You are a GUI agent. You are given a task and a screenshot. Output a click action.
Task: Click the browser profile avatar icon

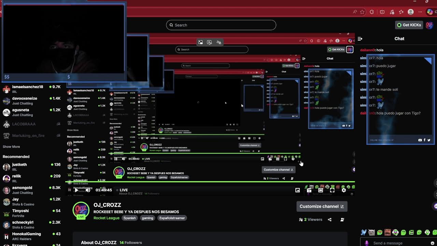point(411,12)
